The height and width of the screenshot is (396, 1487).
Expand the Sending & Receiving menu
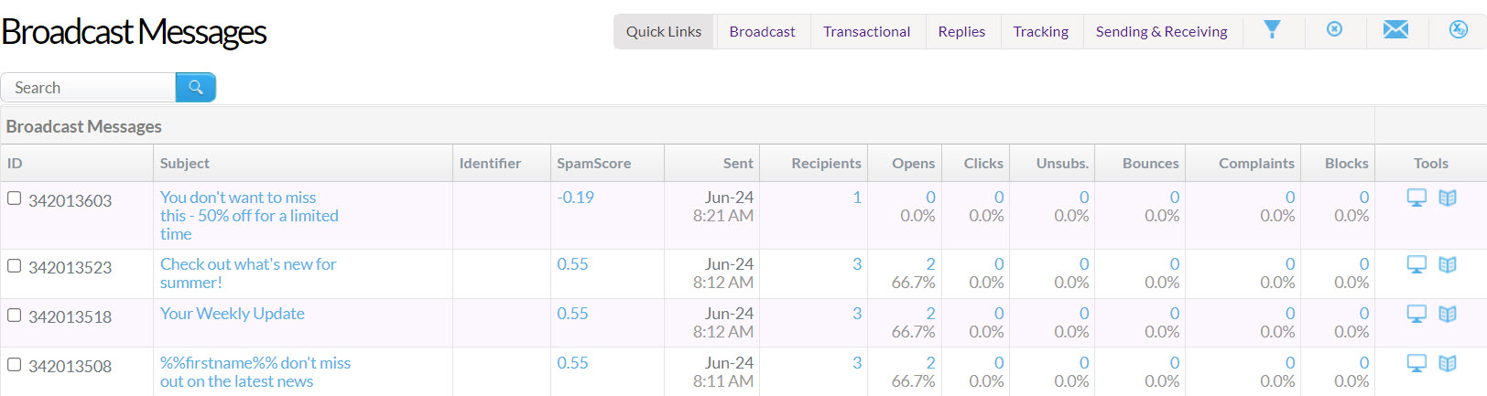(1161, 32)
